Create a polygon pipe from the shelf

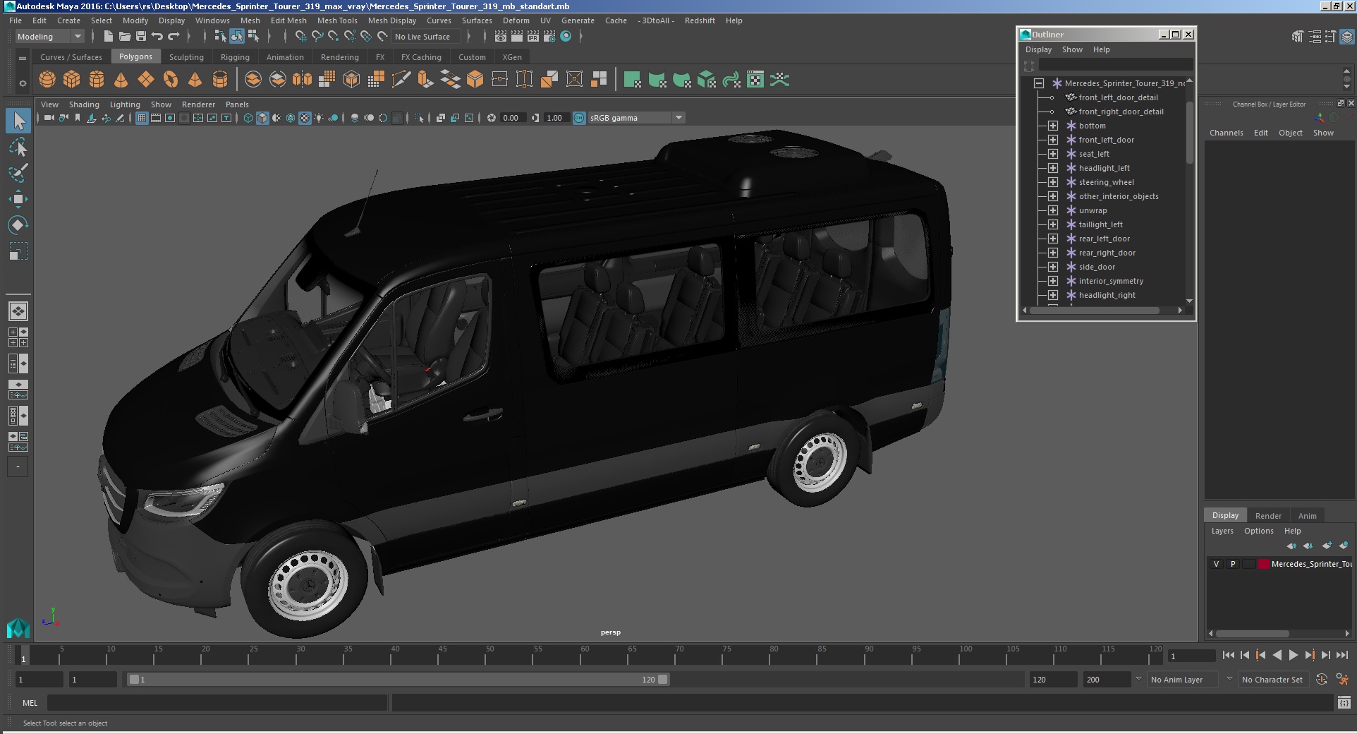[x=220, y=80]
